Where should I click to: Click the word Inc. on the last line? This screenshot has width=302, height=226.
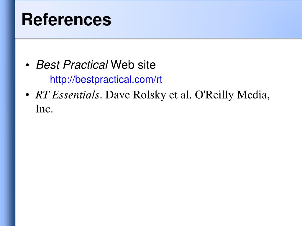point(44,109)
